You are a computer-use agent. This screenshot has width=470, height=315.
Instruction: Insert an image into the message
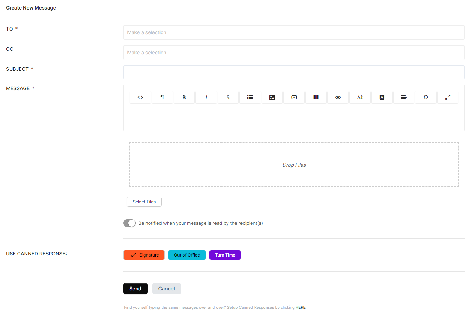click(x=272, y=97)
